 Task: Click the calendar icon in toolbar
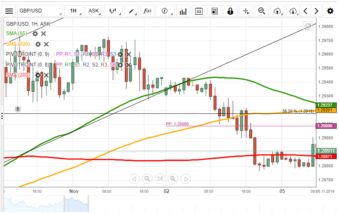199,11
